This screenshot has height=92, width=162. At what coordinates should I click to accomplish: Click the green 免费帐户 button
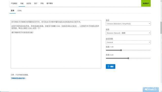(x=146, y=3)
